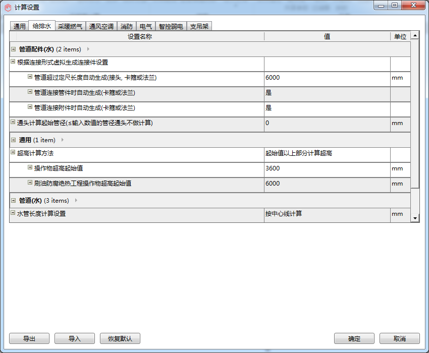The width and height of the screenshot is (429, 353).
Task: Click the 设置名称 column header
Action: pos(139,36)
